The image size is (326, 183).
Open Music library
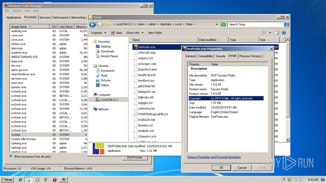[x=104, y=75]
